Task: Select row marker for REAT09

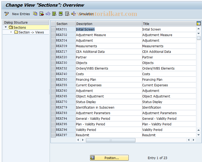Action: [53, 46]
